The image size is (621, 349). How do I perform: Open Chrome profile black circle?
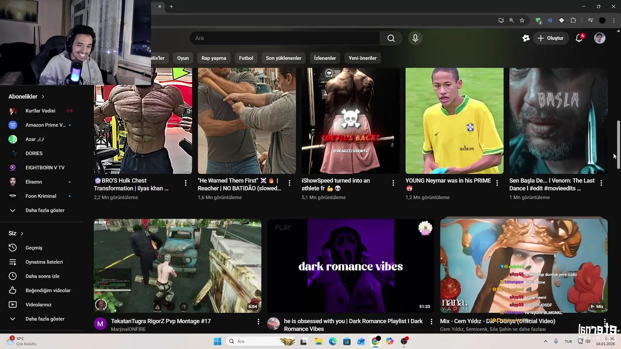(602, 20)
